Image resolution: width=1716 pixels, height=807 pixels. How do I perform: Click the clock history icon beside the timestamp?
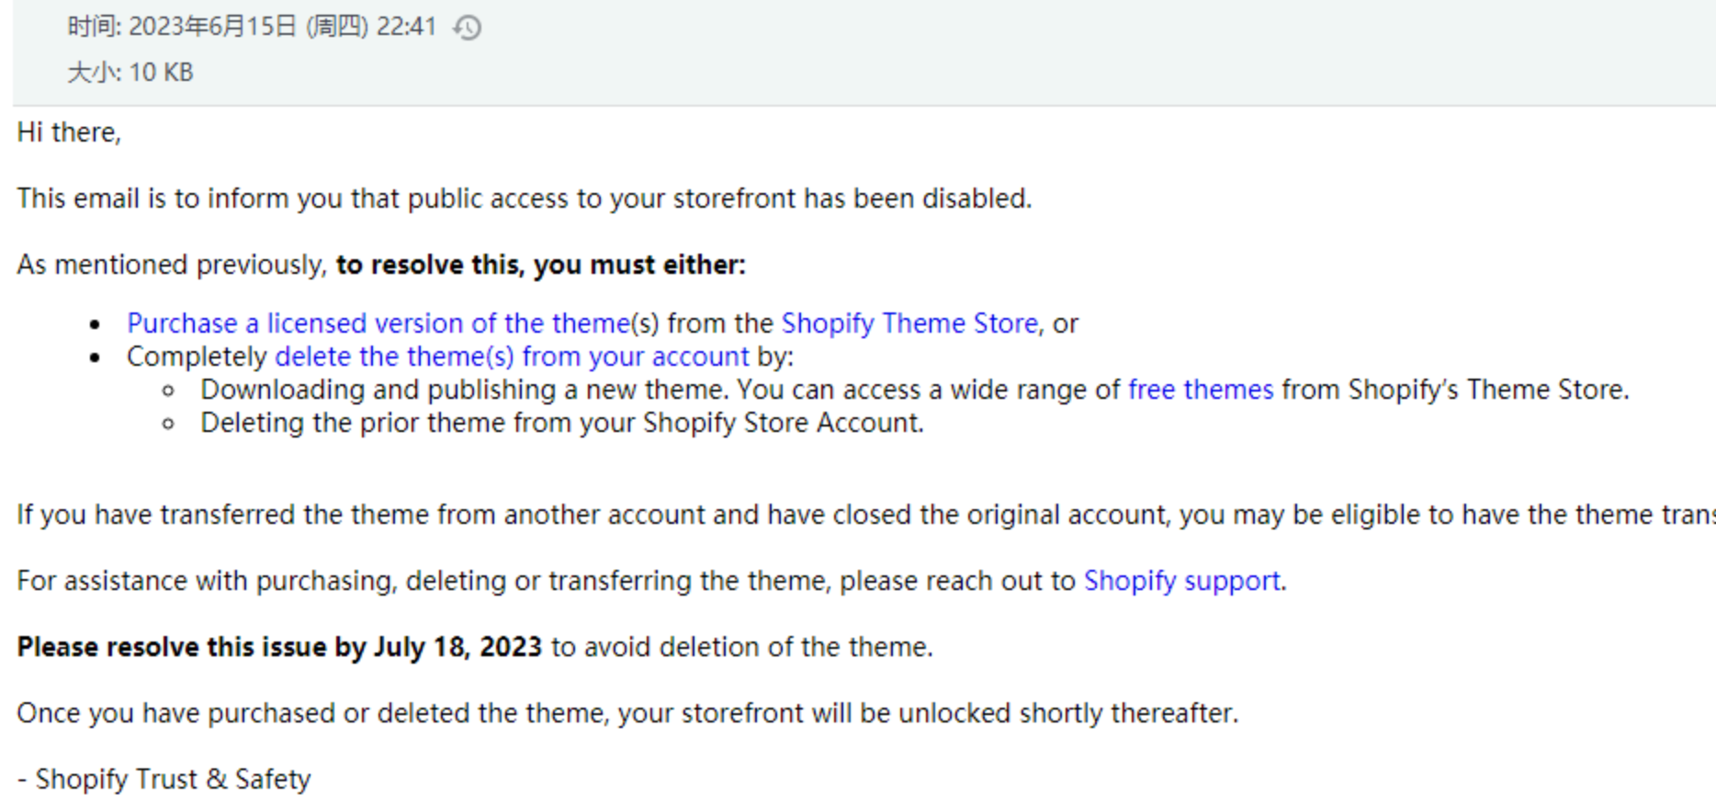pos(467,28)
